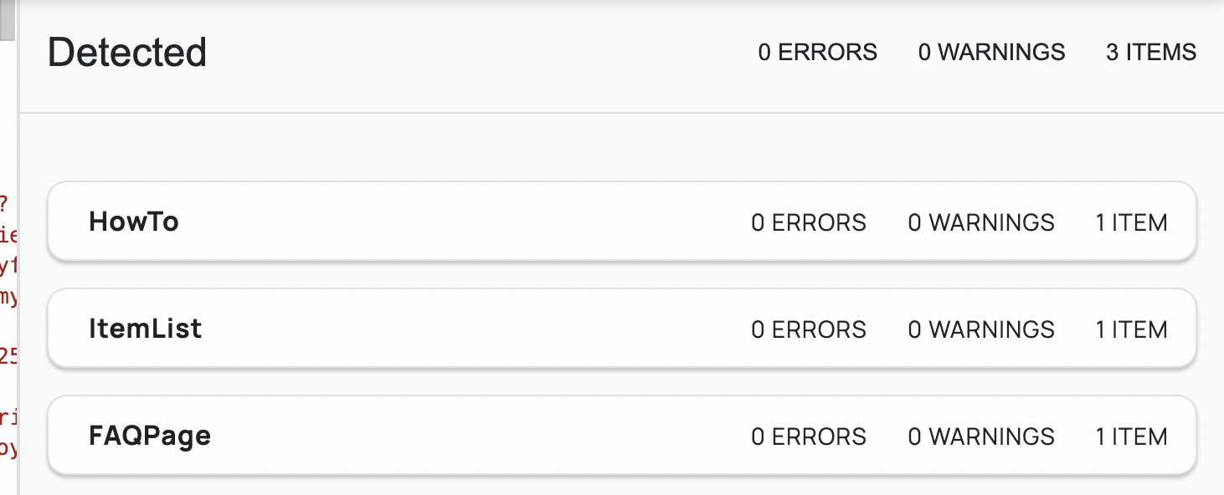Click 1 ITEM in the ItemList row
Viewport: 1224px width, 495px height.
tap(1131, 329)
